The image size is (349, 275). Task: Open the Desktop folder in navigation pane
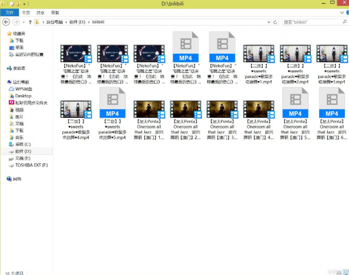click(x=23, y=96)
